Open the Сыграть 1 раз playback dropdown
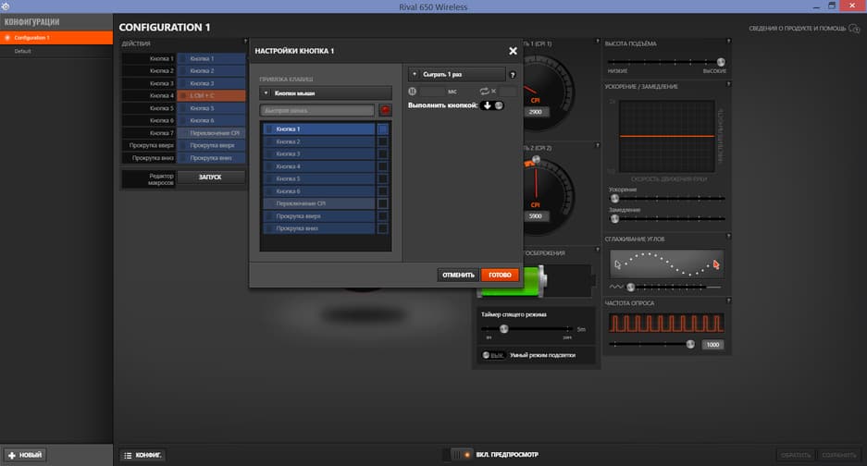867x466 pixels. pyautogui.click(x=457, y=74)
